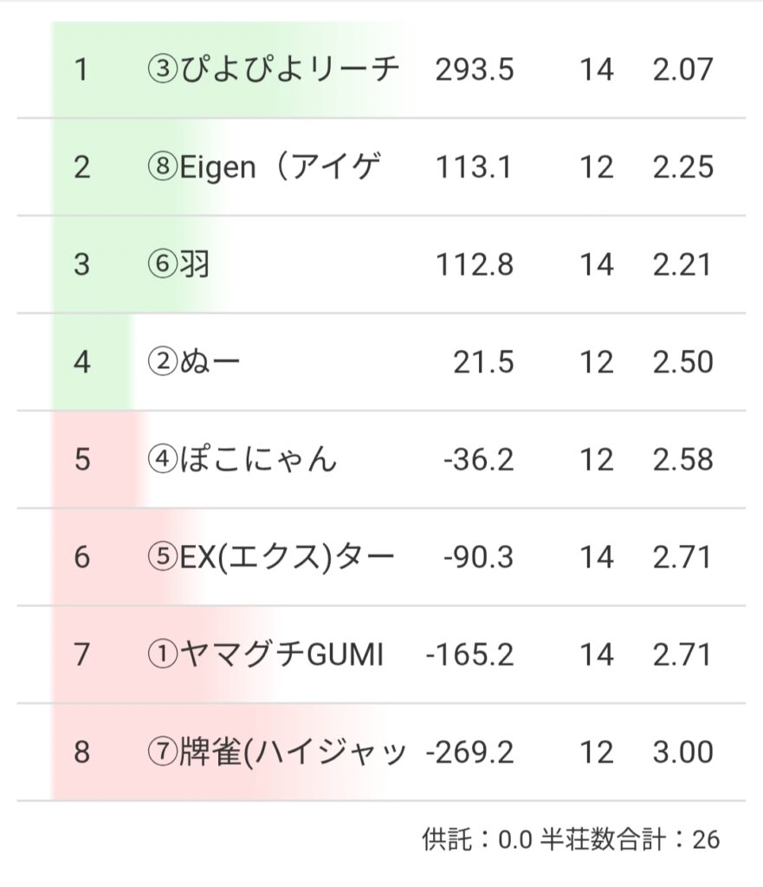
Task: Select the -90.3 points cell
Action: pos(478,557)
